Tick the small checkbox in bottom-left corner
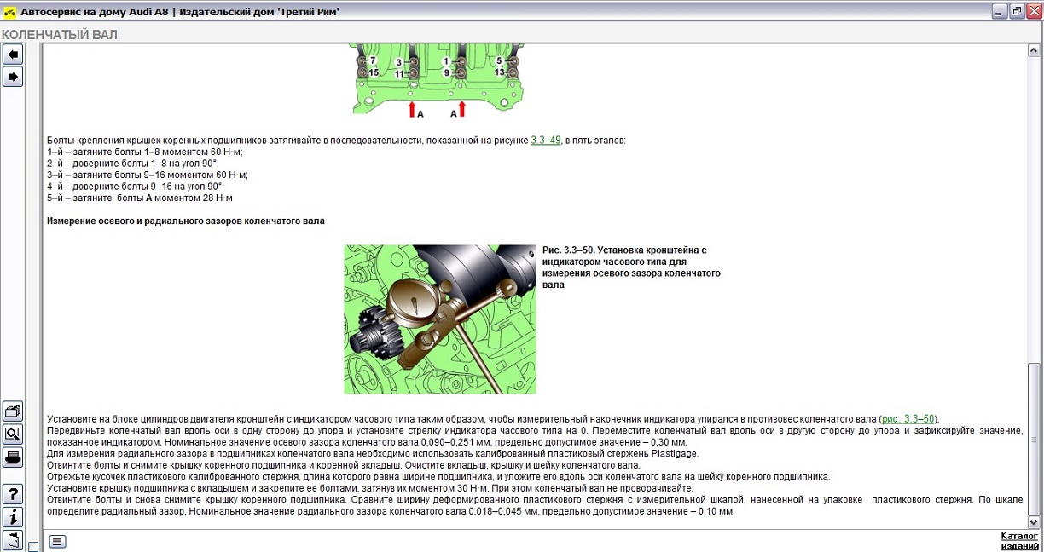This screenshot has height=552, width=1044. 32,546
